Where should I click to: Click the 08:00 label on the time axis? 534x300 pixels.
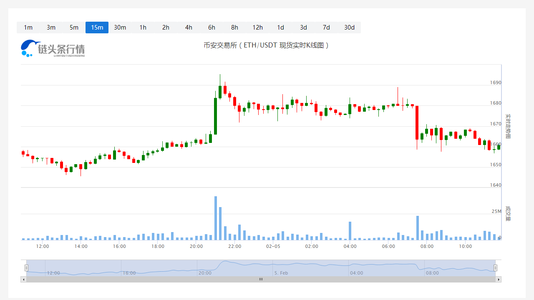coord(427,246)
